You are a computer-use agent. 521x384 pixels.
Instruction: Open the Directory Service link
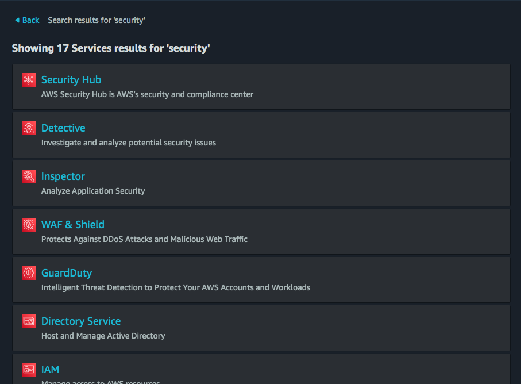click(81, 321)
